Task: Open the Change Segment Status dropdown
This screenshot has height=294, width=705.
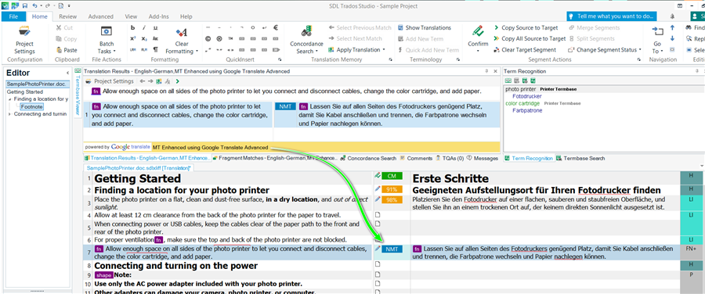Action: [605, 50]
